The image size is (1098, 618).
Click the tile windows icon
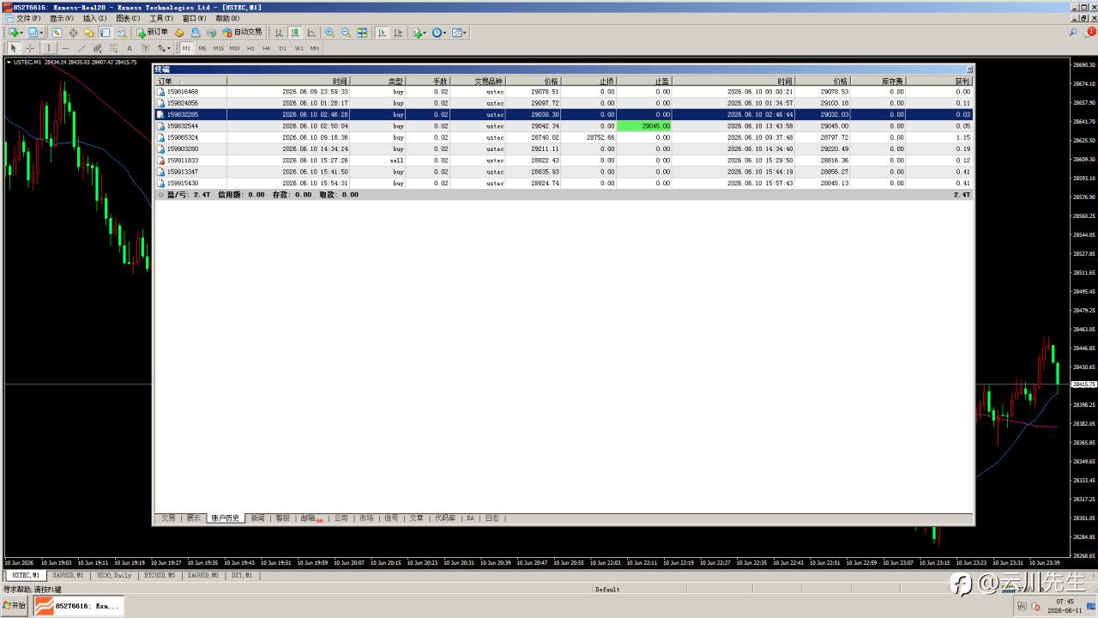(x=362, y=33)
